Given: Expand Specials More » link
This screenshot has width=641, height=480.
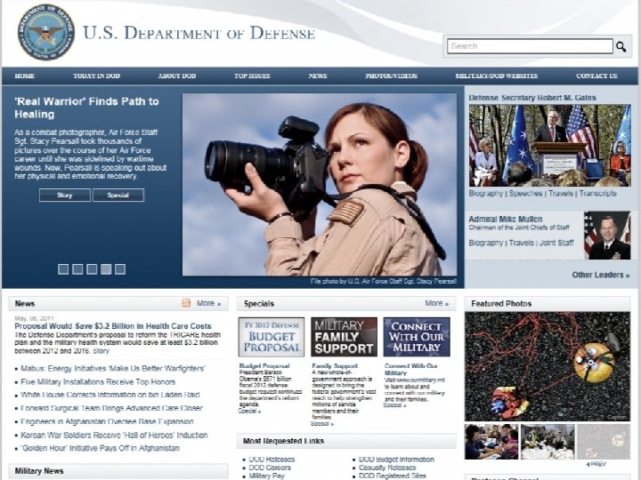Looking at the screenshot, I should [x=436, y=303].
